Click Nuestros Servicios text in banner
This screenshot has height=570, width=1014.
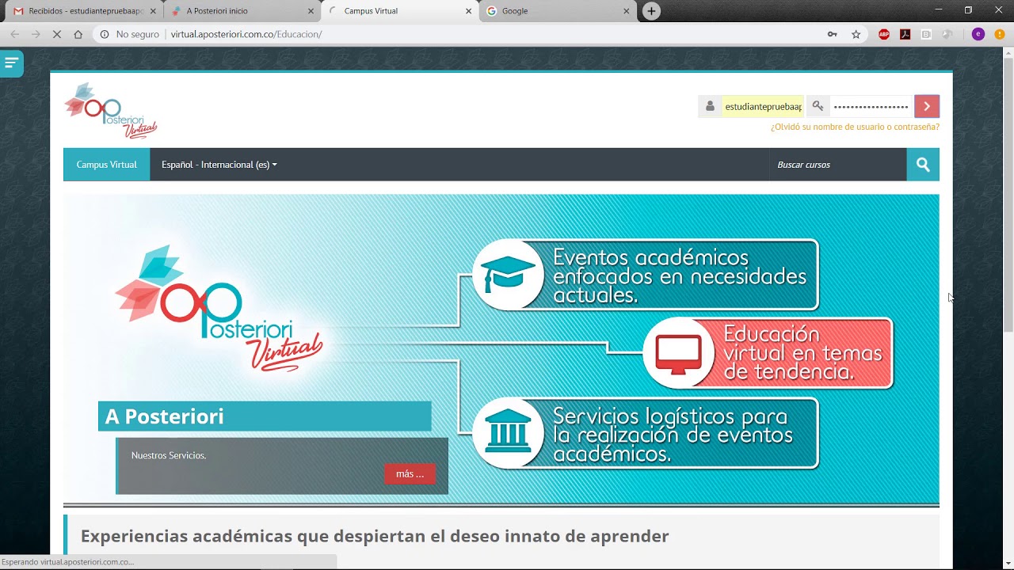[x=169, y=455]
